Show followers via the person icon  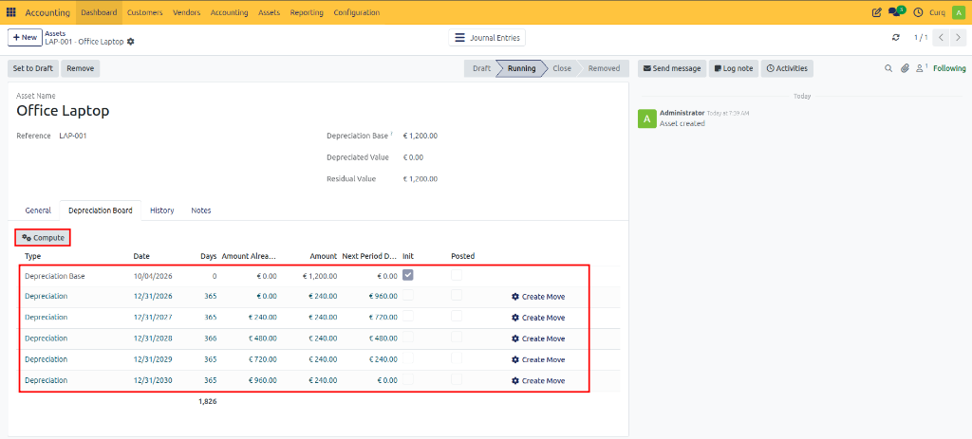pos(921,68)
